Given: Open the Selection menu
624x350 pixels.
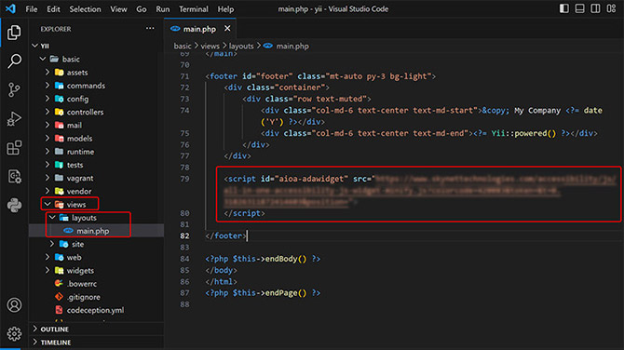Looking at the screenshot, I should coord(85,9).
